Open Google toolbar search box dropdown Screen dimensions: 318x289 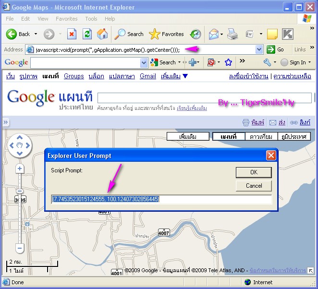[144, 62]
